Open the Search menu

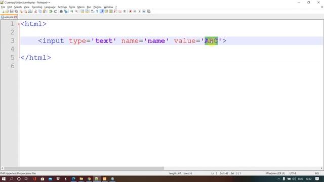[x=18, y=7]
